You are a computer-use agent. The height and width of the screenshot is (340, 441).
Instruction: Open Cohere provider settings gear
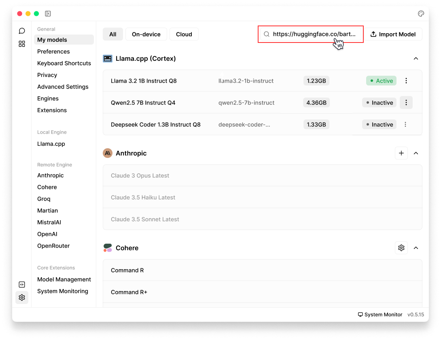tap(401, 248)
